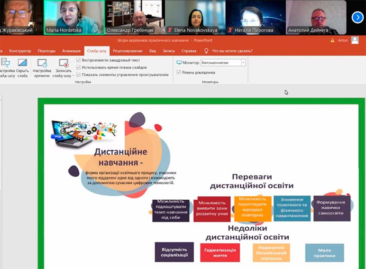Click the Anton user account avatar
Viewport: 366px width, 269px height.
click(355, 40)
